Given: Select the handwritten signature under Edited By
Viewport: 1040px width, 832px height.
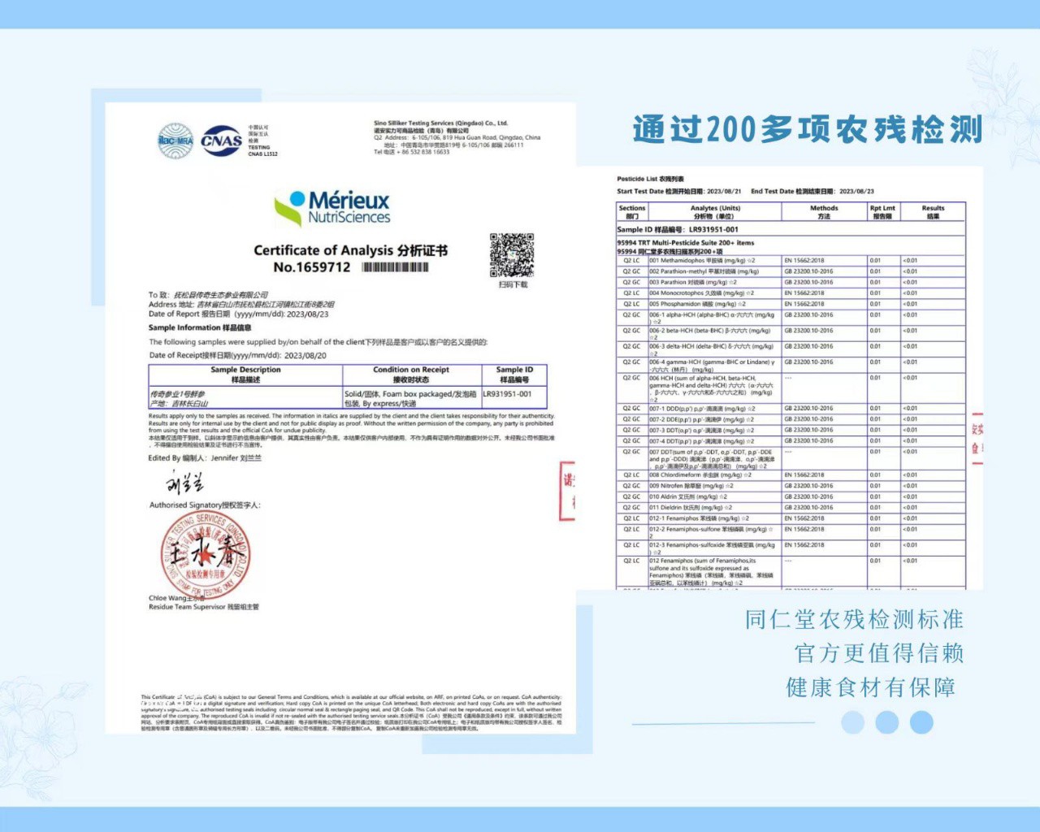Looking at the screenshot, I should tap(184, 483).
